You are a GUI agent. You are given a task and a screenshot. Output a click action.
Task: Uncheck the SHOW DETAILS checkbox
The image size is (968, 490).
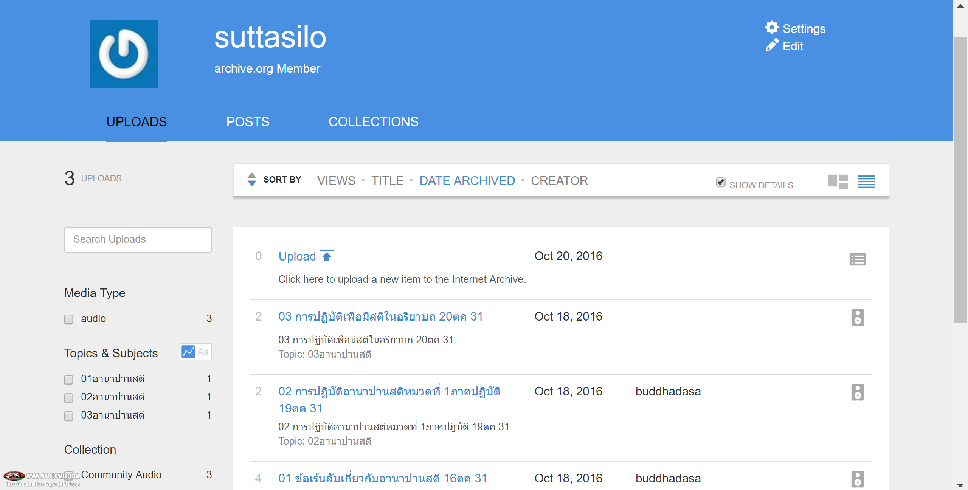click(721, 182)
